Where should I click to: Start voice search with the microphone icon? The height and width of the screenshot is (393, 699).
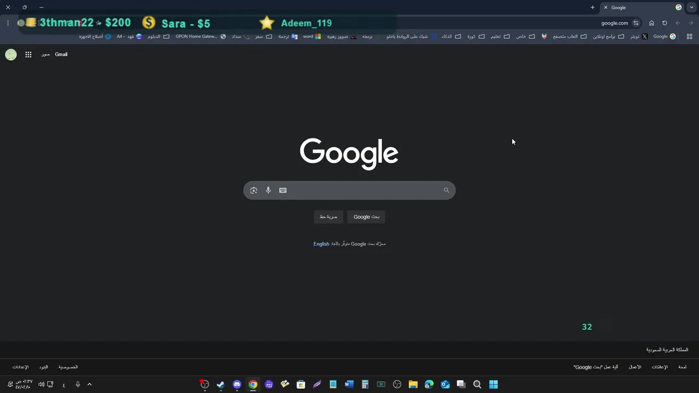click(x=268, y=190)
